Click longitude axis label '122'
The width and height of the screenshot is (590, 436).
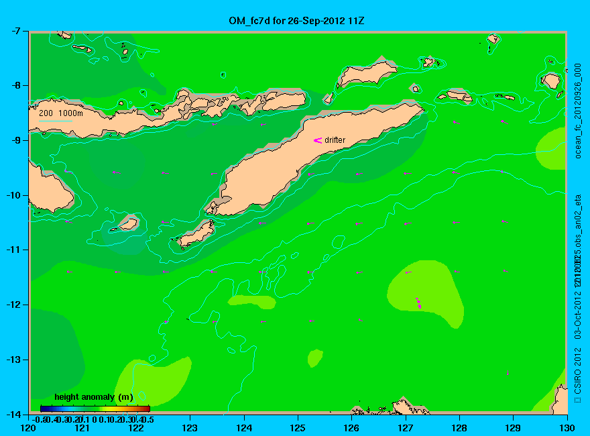(136, 428)
